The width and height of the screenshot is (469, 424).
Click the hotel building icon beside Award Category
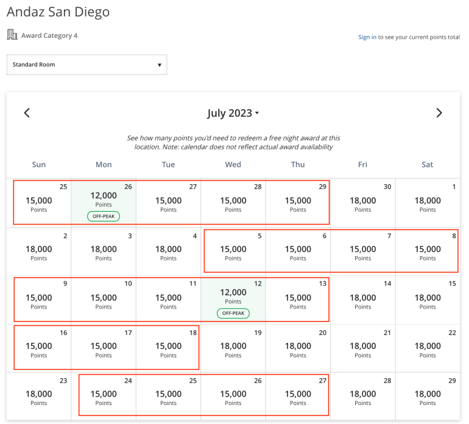(12, 35)
